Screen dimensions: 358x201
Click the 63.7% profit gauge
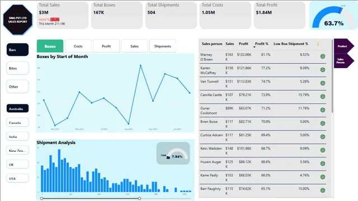pos(333,16)
